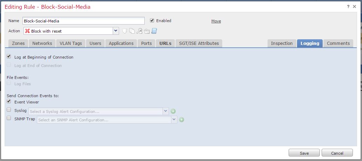The height and width of the screenshot is (161, 362).
Task: Add a new Syslog alert configuration
Action: [173, 112]
